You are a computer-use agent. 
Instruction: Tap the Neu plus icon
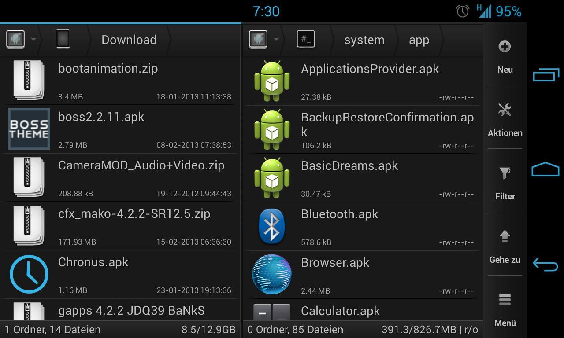505,47
